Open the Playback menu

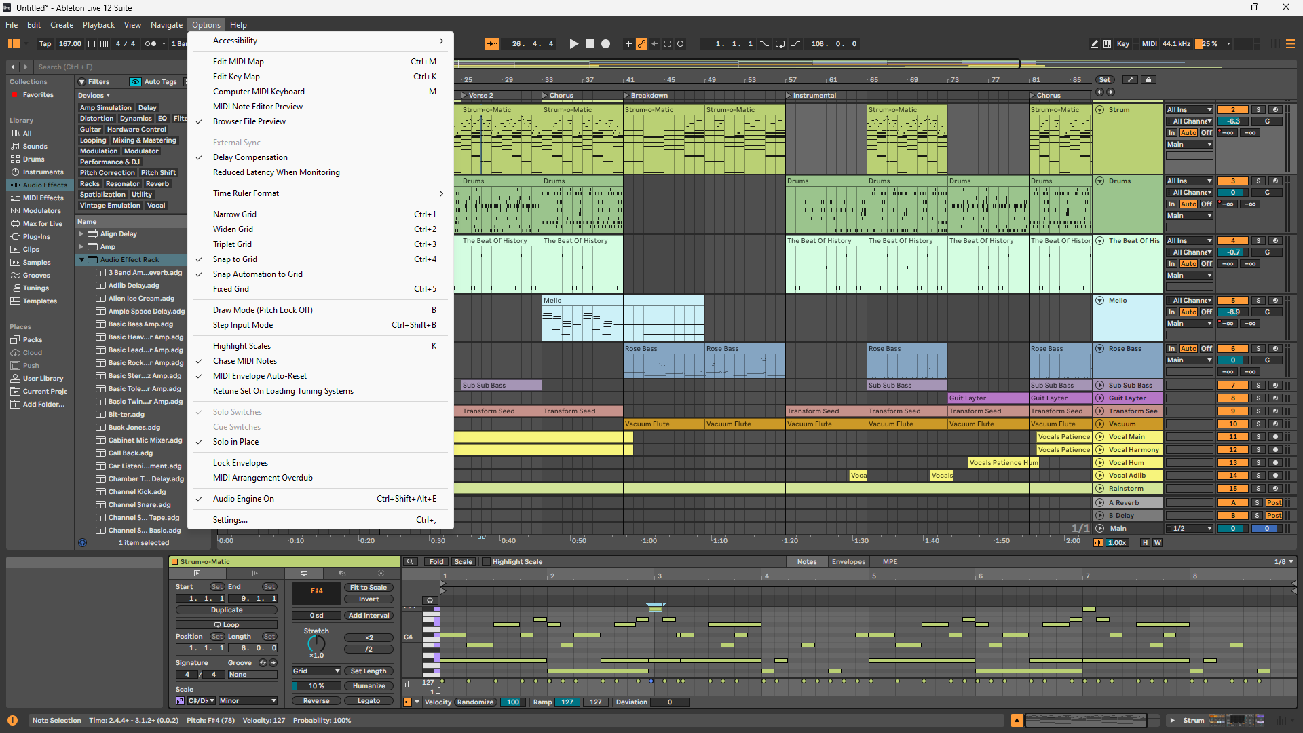click(x=98, y=25)
